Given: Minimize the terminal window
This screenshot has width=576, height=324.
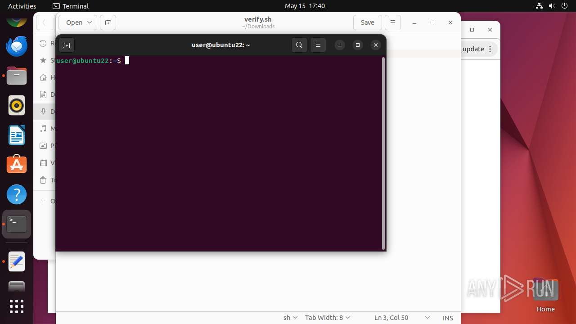Looking at the screenshot, I should pyautogui.click(x=340, y=45).
